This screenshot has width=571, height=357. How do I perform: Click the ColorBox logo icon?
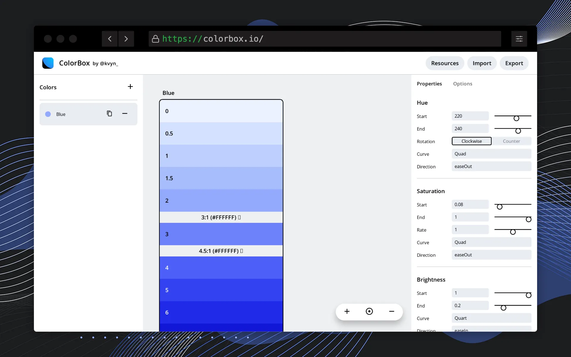point(48,63)
